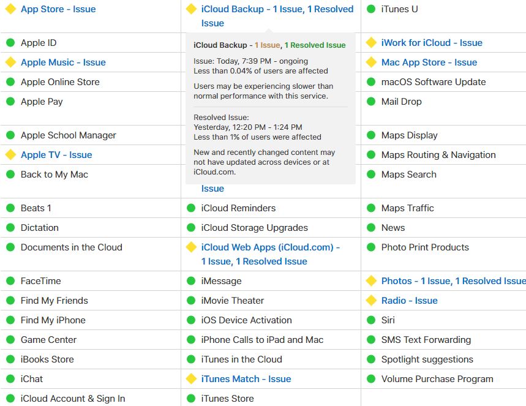Select the Maps Search text

click(x=409, y=175)
